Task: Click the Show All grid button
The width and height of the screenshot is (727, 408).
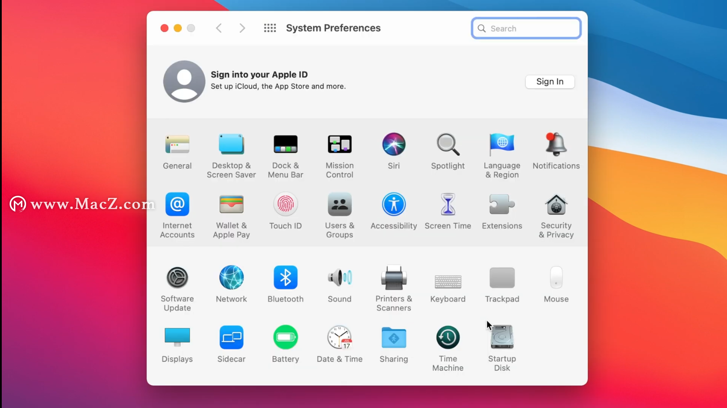Action: 270,28
